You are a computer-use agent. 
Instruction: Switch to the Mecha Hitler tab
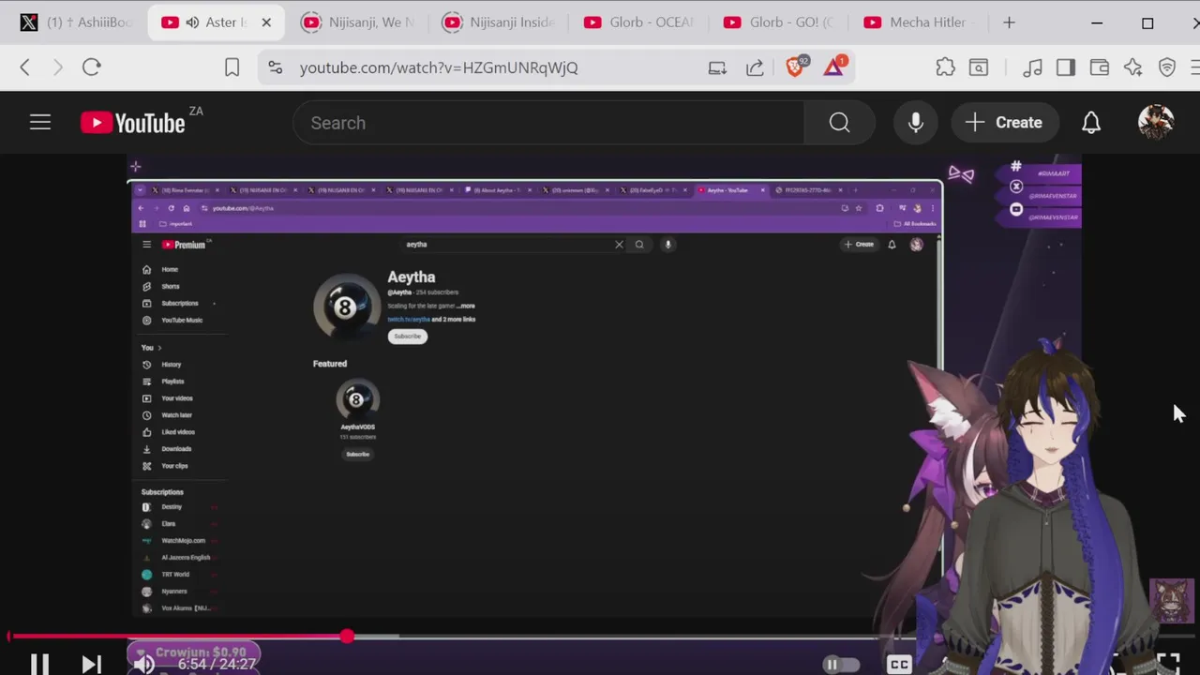click(x=921, y=22)
